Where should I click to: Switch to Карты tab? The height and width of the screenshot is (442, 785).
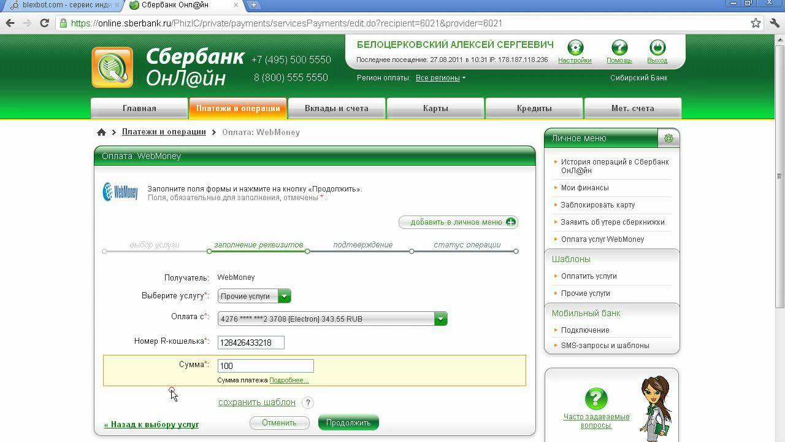point(435,108)
